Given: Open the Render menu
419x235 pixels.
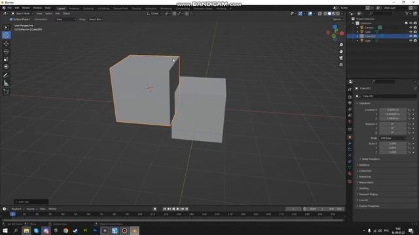Looking at the screenshot, I should (x=26, y=8).
